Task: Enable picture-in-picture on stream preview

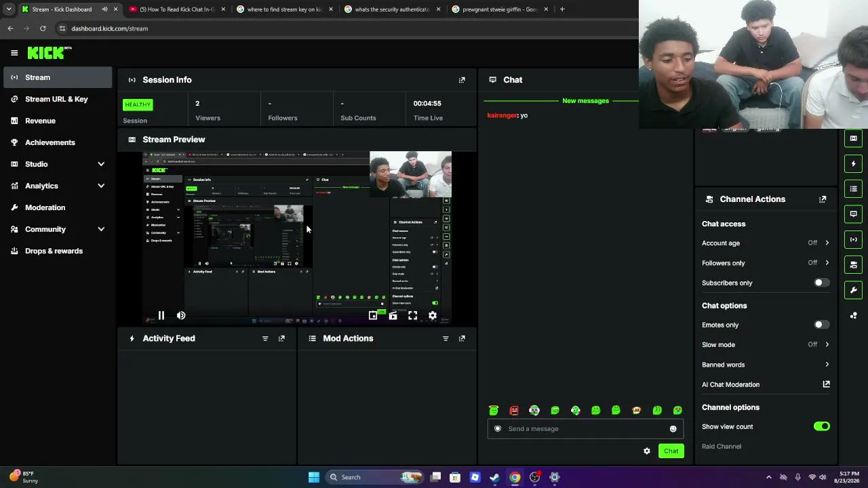Action: pyautogui.click(x=373, y=315)
